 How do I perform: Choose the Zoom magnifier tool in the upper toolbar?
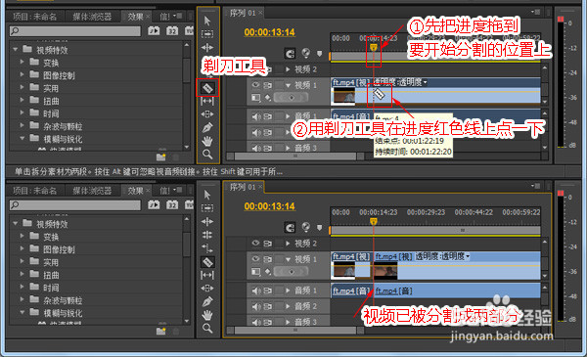click(x=207, y=155)
